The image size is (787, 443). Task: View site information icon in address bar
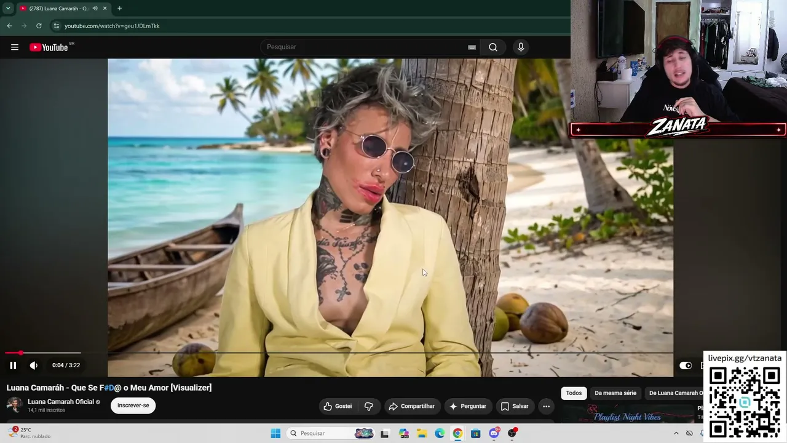(x=56, y=26)
